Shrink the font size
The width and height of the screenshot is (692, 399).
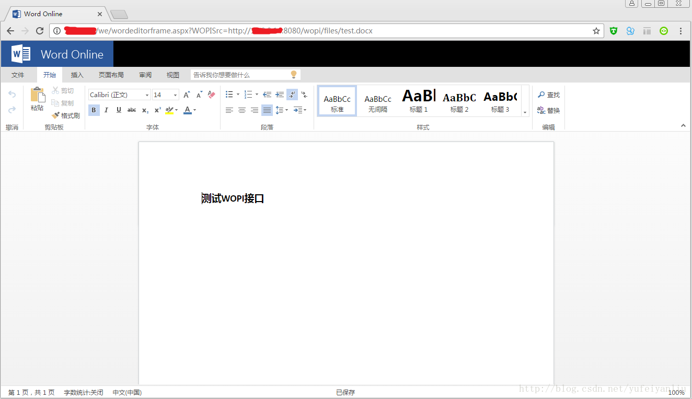(x=199, y=95)
